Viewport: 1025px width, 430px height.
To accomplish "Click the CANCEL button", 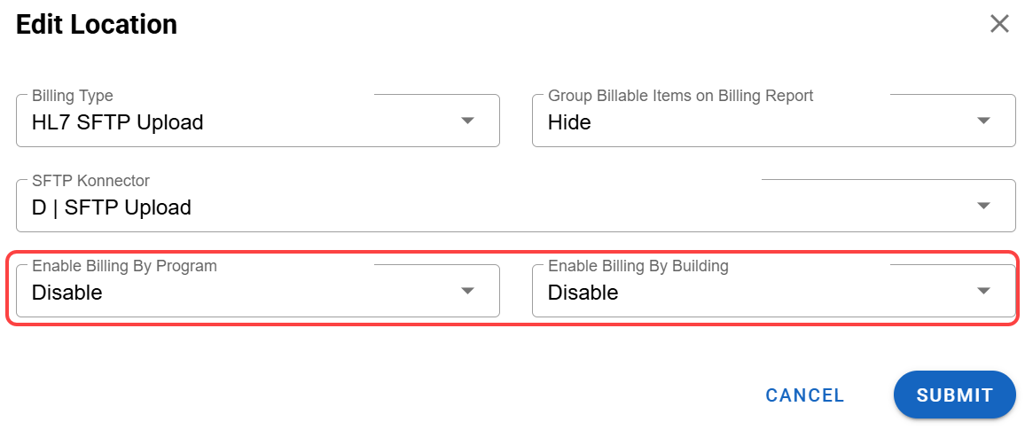I will (x=805, y=395).
